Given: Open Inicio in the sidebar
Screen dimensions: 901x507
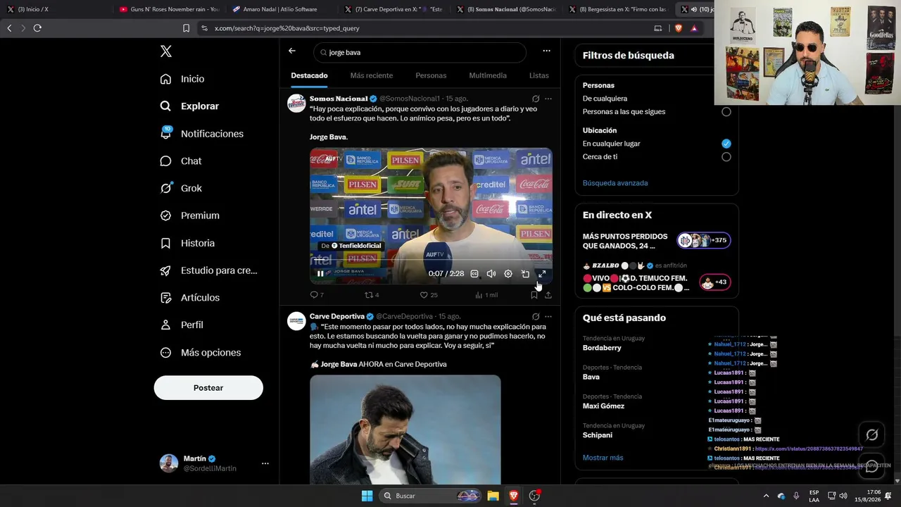Looking at the screenshot, I should click(182, 79).
